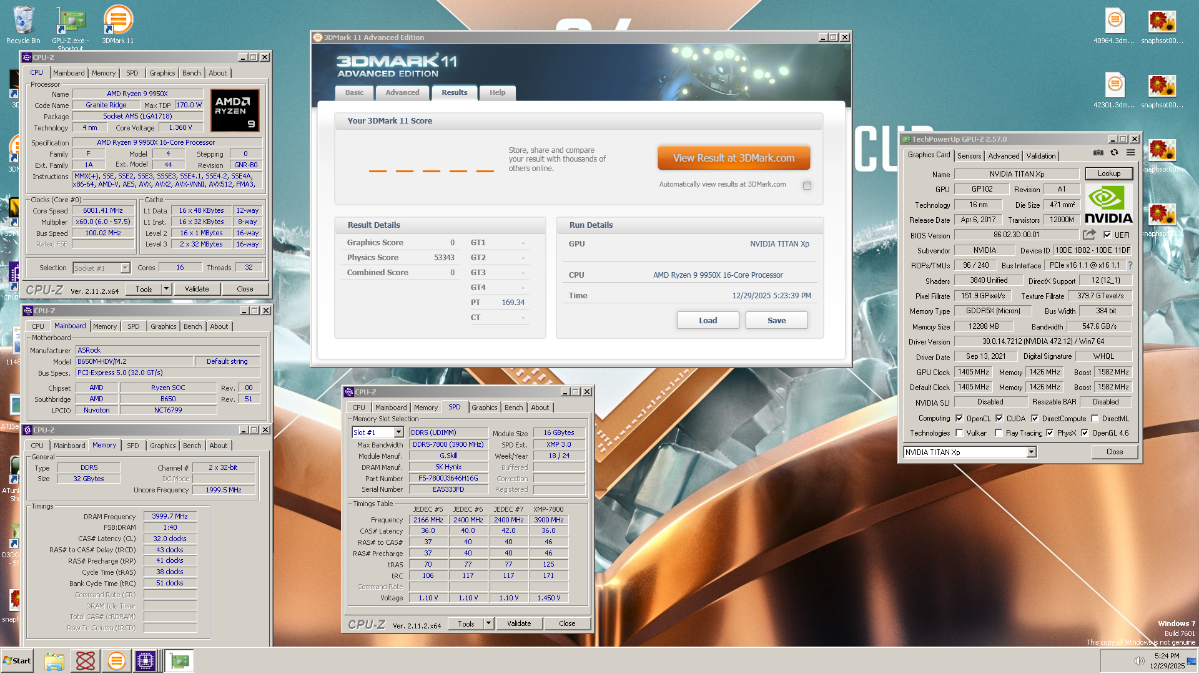Toggle the Vulkan checkbox

point(959,432)
